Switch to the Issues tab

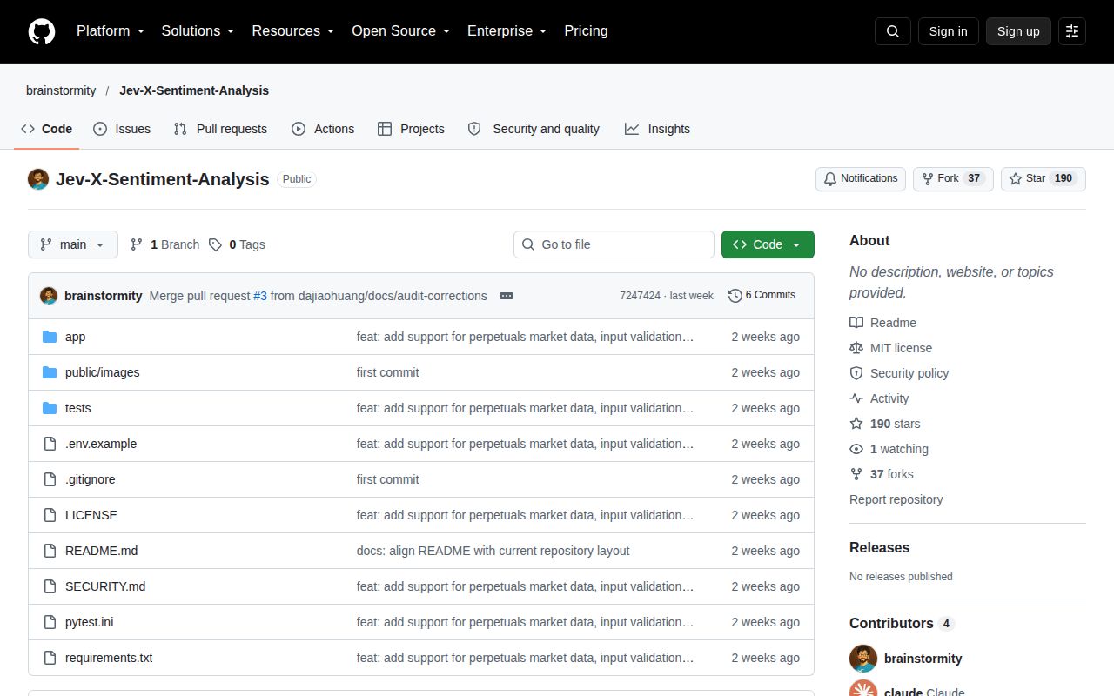click(122, 129)
